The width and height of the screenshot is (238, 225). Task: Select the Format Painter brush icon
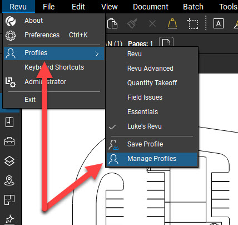pos(132,23)
